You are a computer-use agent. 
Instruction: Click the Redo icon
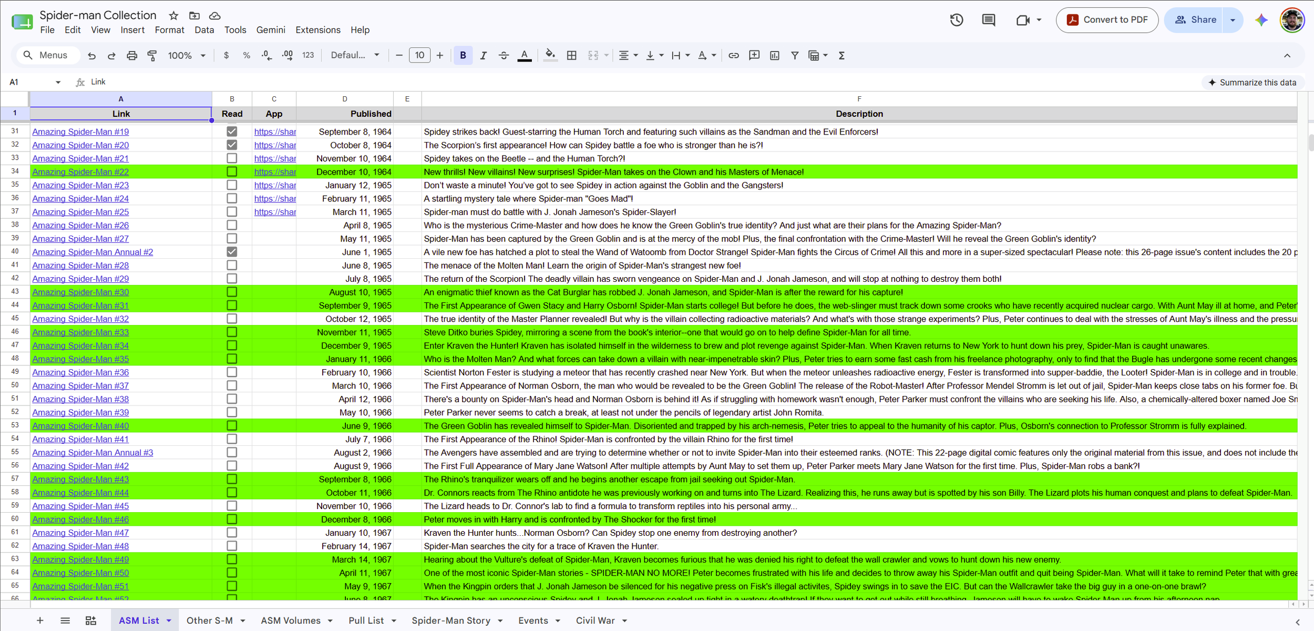(x=111, y=55)
